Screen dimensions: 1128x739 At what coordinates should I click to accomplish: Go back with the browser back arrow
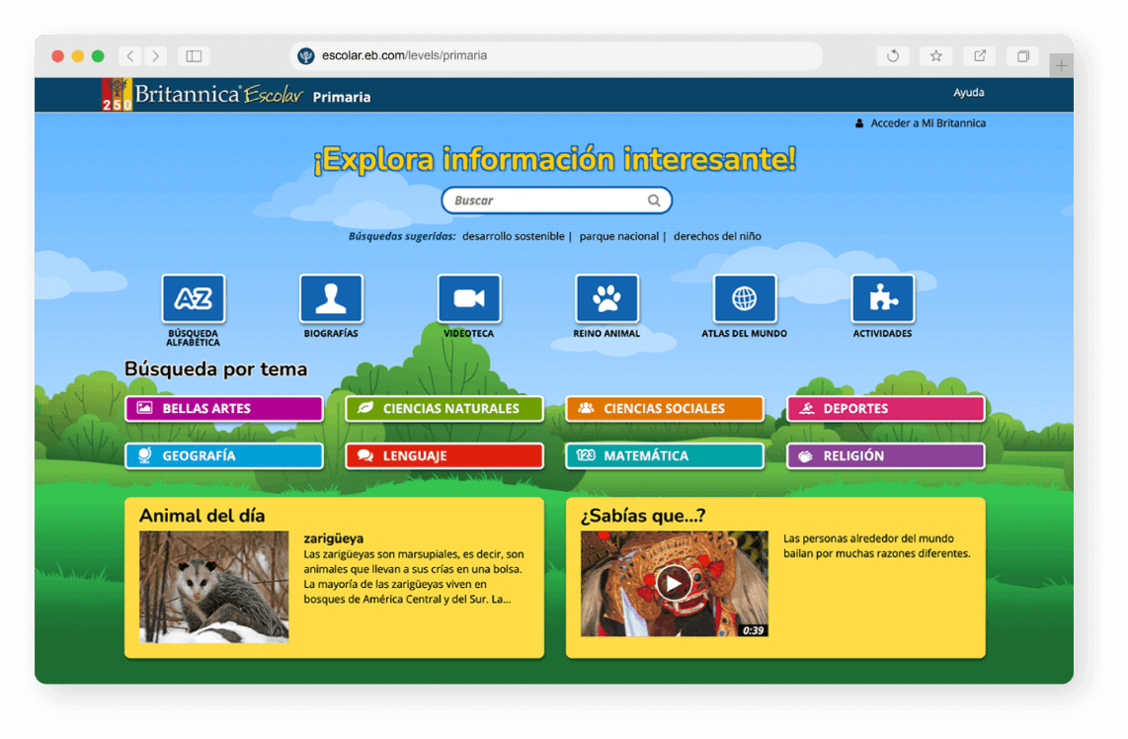click(x=130, y=55)
